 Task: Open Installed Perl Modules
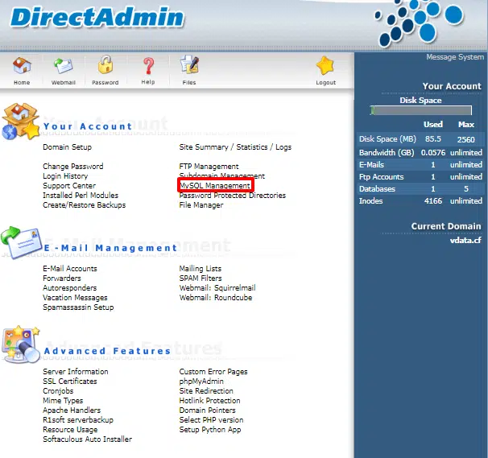(81, 195)
